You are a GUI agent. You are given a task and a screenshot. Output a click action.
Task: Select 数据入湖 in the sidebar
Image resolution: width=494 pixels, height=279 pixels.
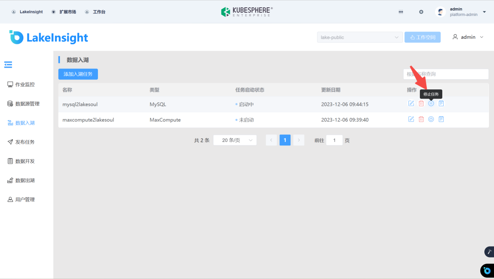point(21,123)
